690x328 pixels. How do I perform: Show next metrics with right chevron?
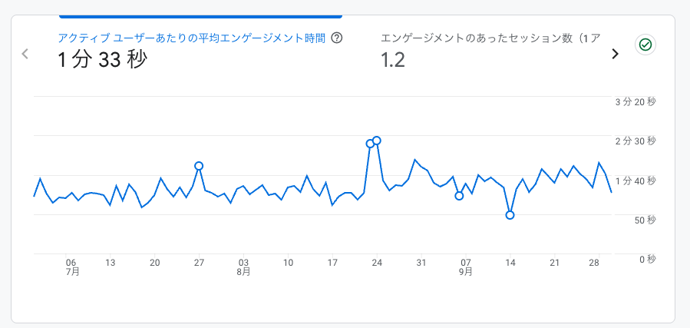click(614, 54)
